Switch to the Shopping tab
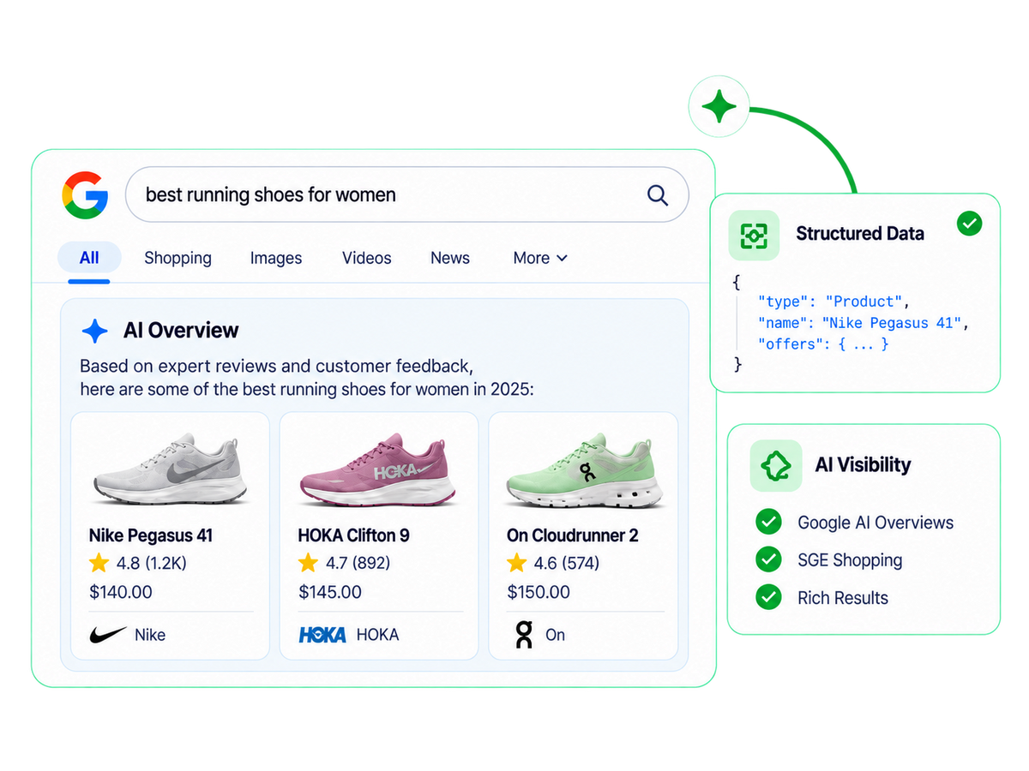Viewport: 1029px width, 771px height. coord(178,258)
